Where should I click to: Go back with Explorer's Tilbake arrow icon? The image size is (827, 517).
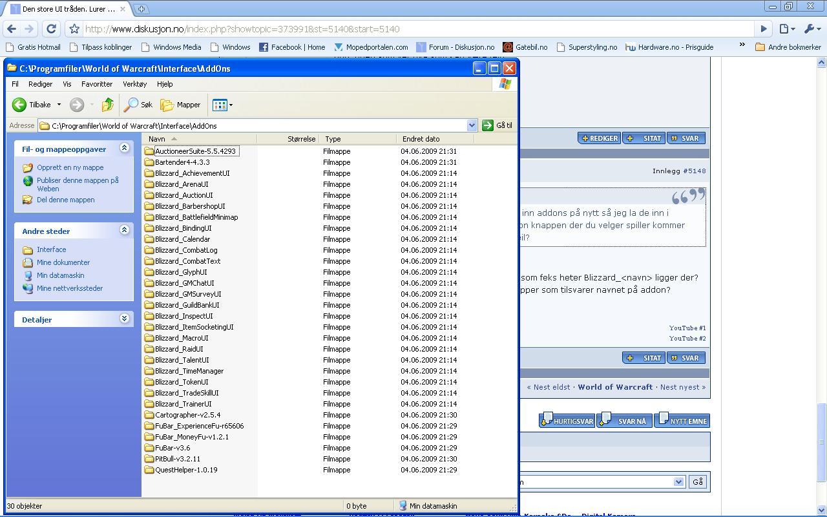19,105
